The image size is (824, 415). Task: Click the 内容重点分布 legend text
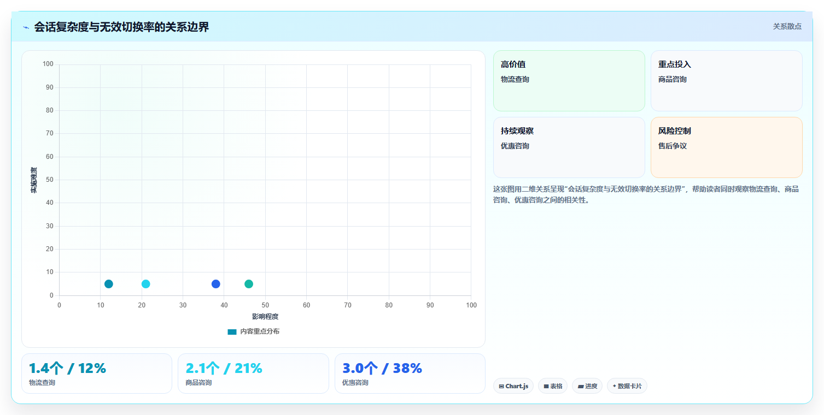(x=260, y=331)
